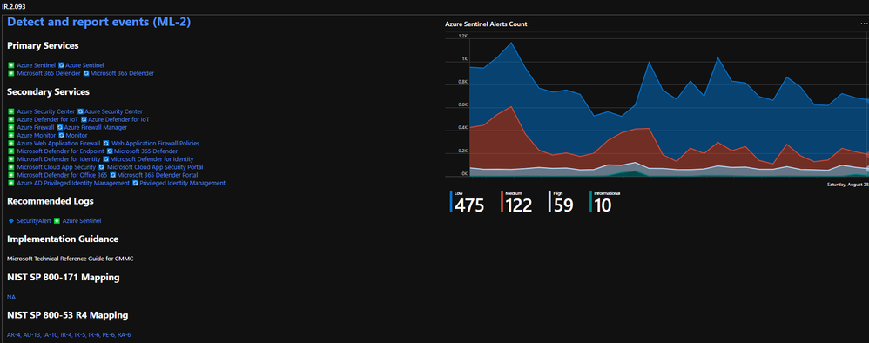Click the green icon before Azure Security Center
869x343 pixels.
click(10, 111)
